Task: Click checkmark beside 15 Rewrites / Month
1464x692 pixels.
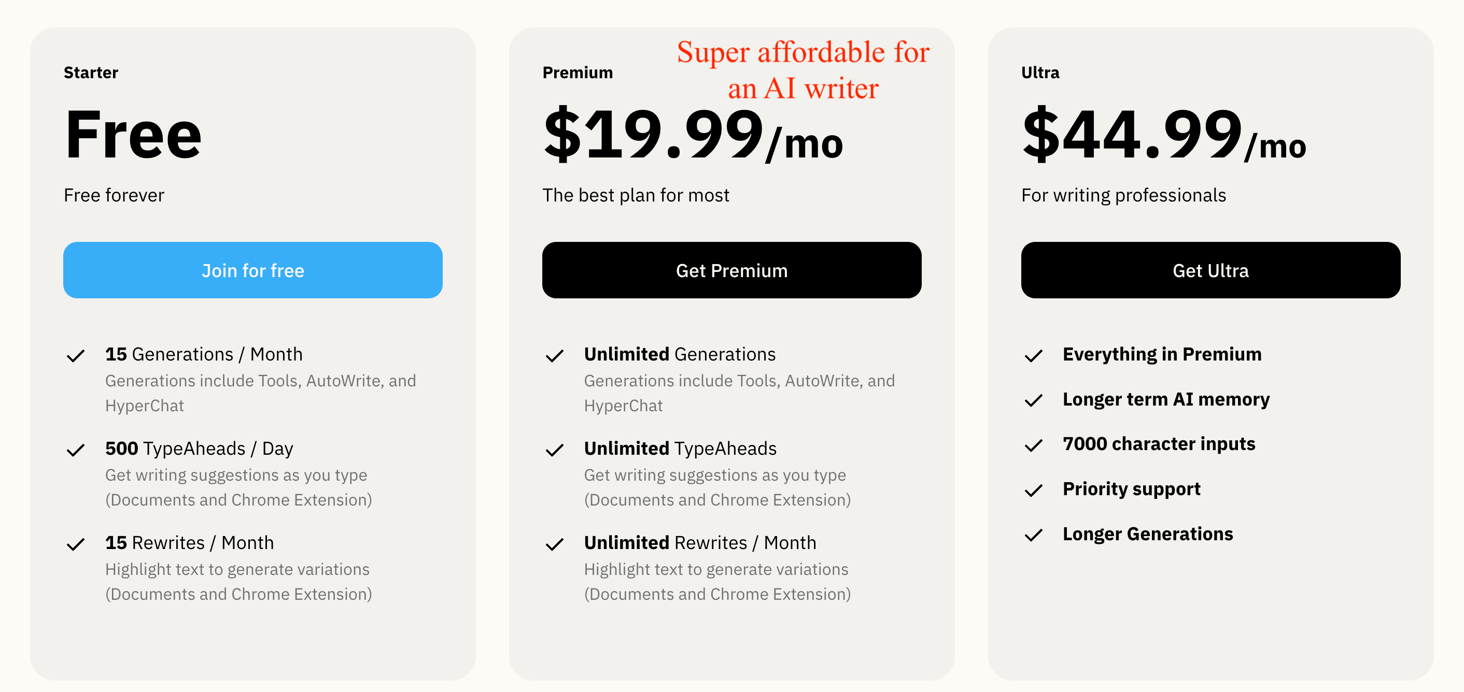Action: pos(76,544)
